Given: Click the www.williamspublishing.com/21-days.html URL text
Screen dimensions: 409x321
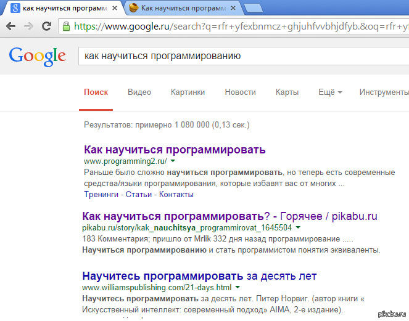Looking at the screenshot, I should pyautogui.click(x=157, y=287).
